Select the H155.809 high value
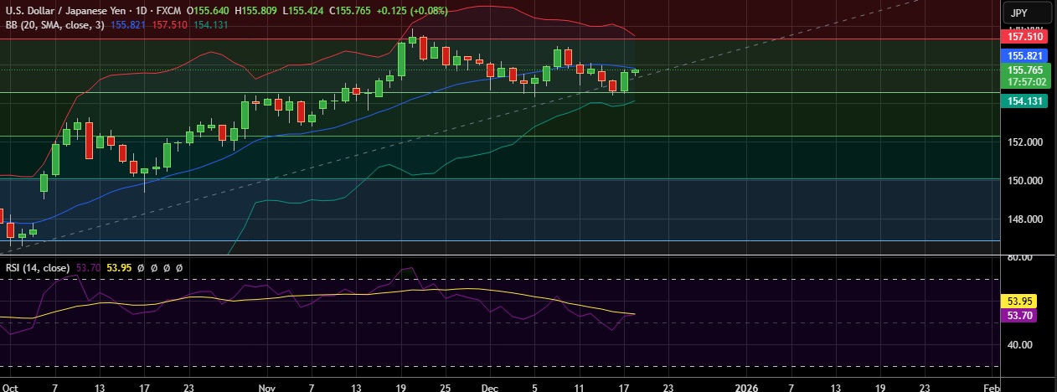This screenshot has width=1057, height=392. click(256, 11)
